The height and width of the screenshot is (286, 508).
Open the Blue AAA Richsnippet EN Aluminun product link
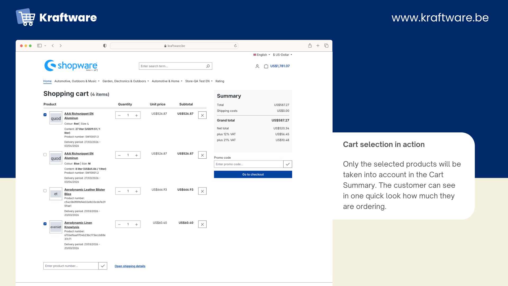tap(79, 156)
